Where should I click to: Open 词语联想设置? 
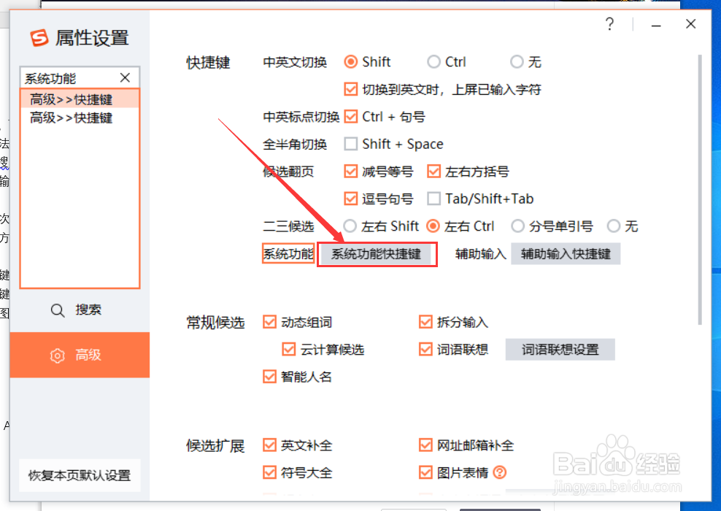[560, 349]
